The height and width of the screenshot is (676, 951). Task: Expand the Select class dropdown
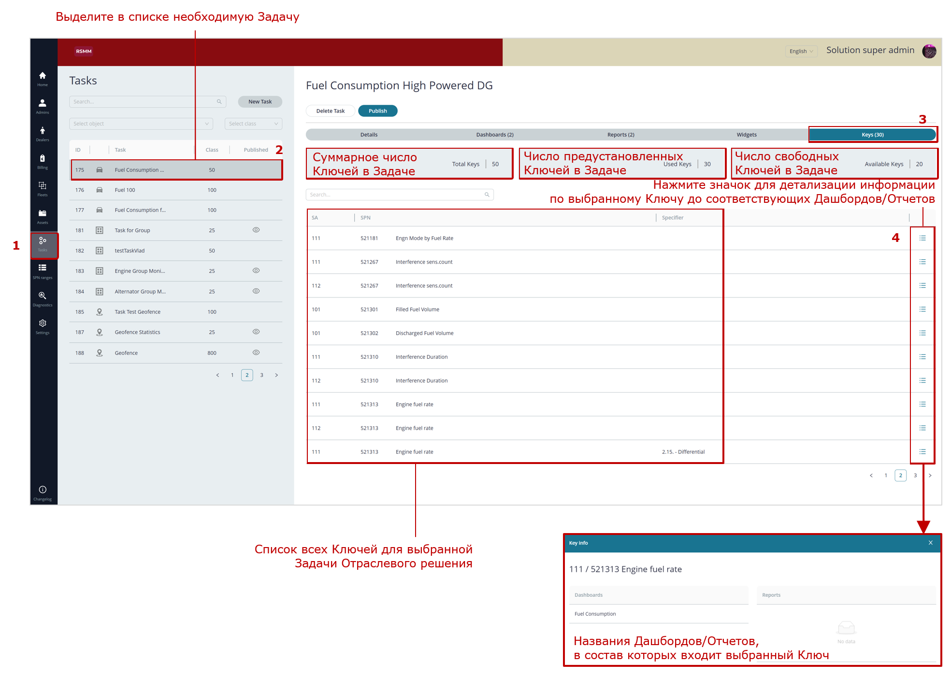tap(253, 124)
